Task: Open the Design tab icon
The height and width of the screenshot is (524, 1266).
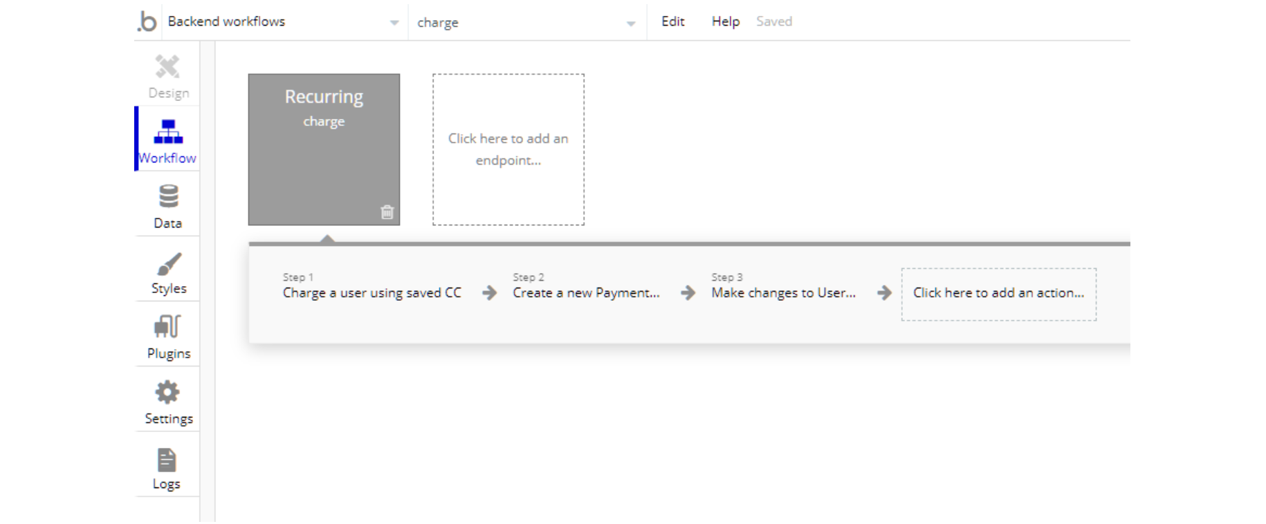Action: click(167, 67)
